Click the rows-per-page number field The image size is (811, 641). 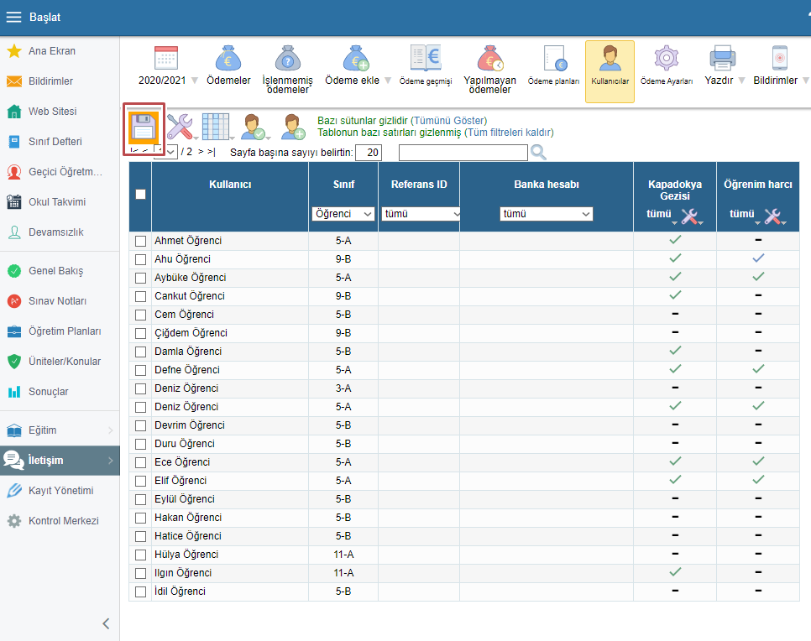(369, 152)
